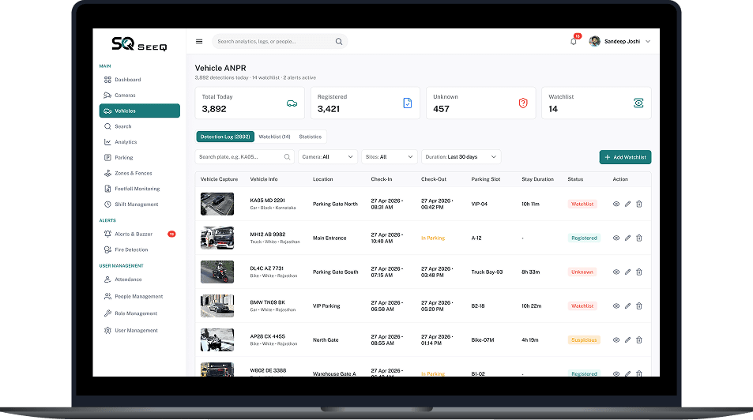The height and width of the screenshot is (420, 753).
Task: Open MH12 AB 9982 truck thumbnail
Action: [217, 238]
